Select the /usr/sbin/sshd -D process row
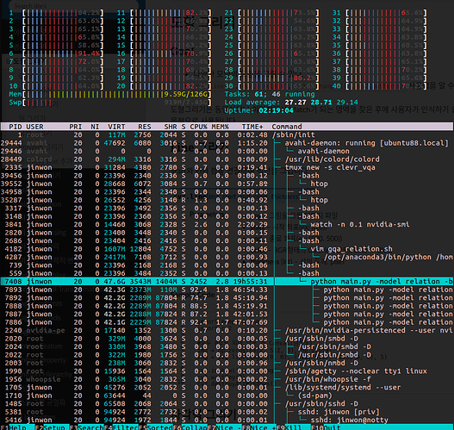The width and height of the screenshot is (454, 430). pyautogui.click(x=227, y=403)
